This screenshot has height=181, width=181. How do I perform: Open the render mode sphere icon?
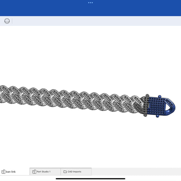[7, 21]
